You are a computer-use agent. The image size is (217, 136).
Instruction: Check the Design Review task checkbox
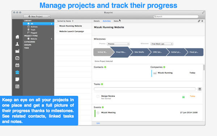[98, 96]
